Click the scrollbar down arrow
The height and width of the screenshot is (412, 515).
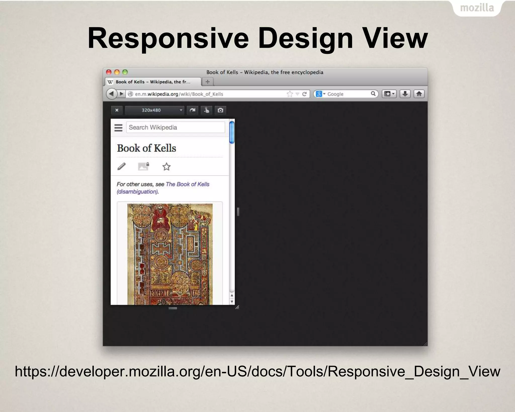(232, 301)
